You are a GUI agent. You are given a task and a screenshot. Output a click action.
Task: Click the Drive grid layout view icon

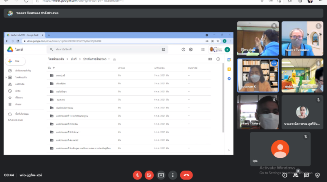click(210, 59)
